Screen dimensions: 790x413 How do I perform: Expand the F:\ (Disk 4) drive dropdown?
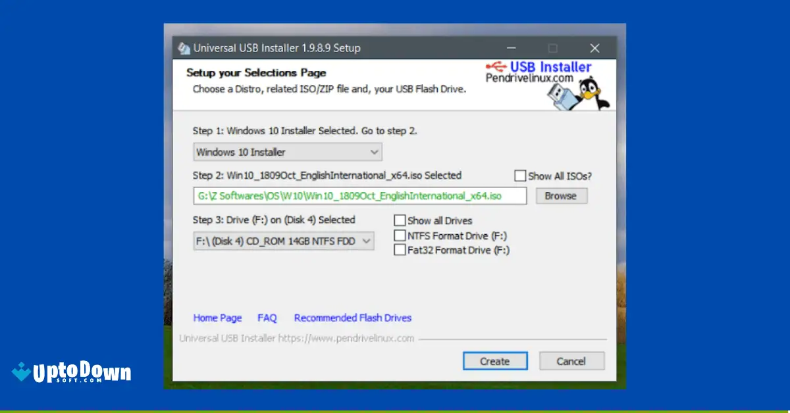[283, 241]
